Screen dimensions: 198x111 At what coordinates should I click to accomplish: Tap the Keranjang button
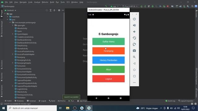109,51
